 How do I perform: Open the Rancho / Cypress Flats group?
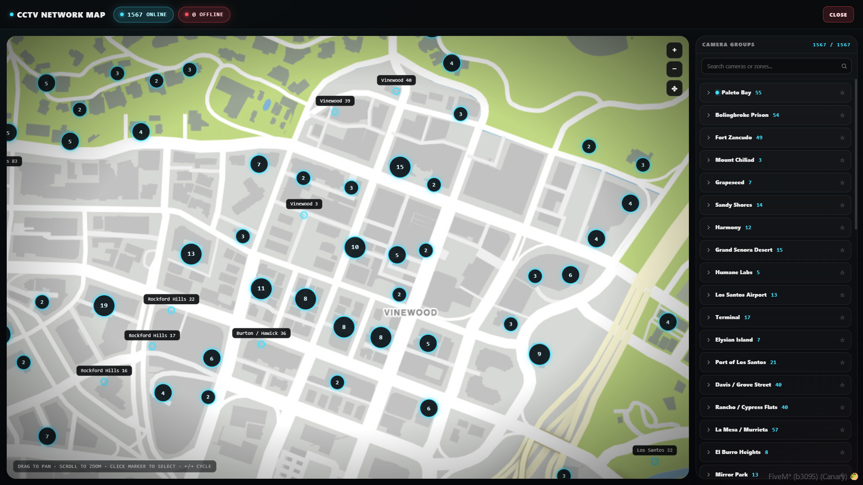point(775,407)
